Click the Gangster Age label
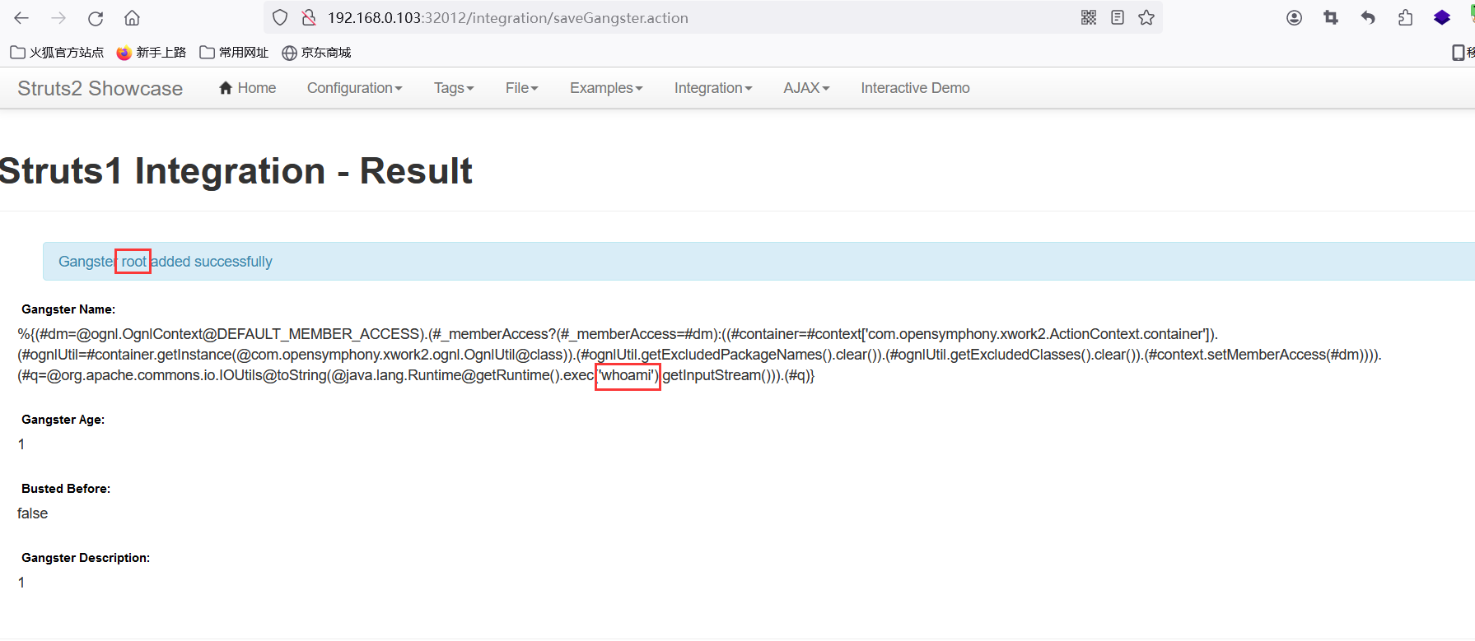 pos(63,420)
